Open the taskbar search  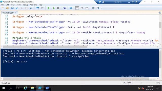click(11, 88)
